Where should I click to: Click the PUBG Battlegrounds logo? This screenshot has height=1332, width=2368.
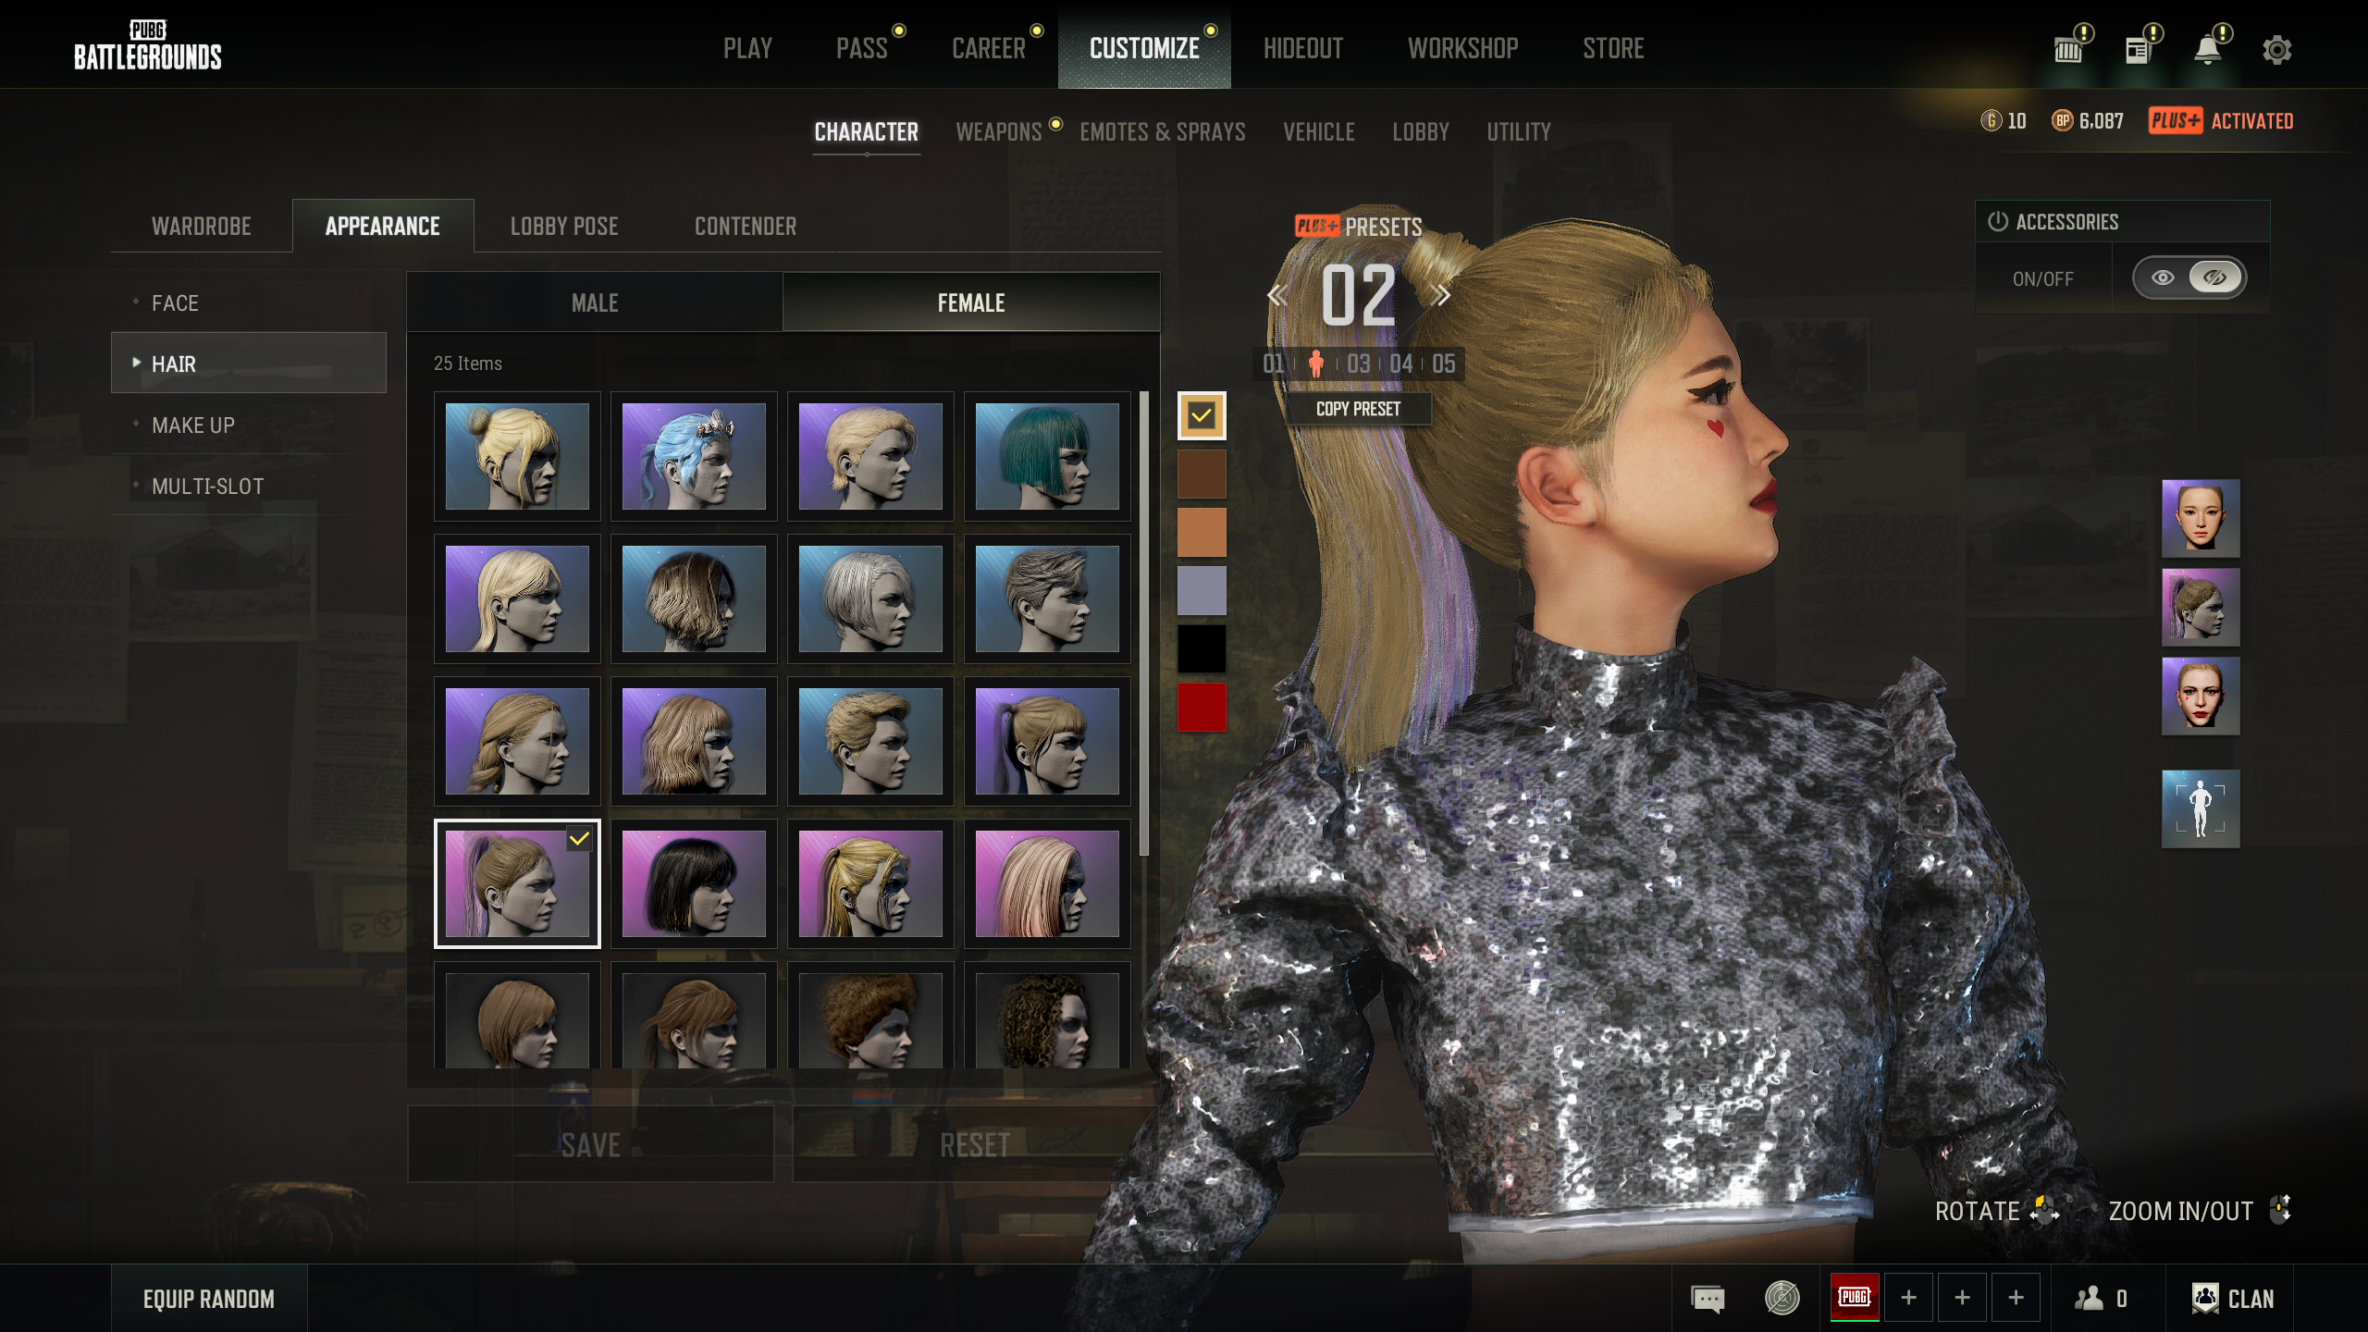[148, 45]
